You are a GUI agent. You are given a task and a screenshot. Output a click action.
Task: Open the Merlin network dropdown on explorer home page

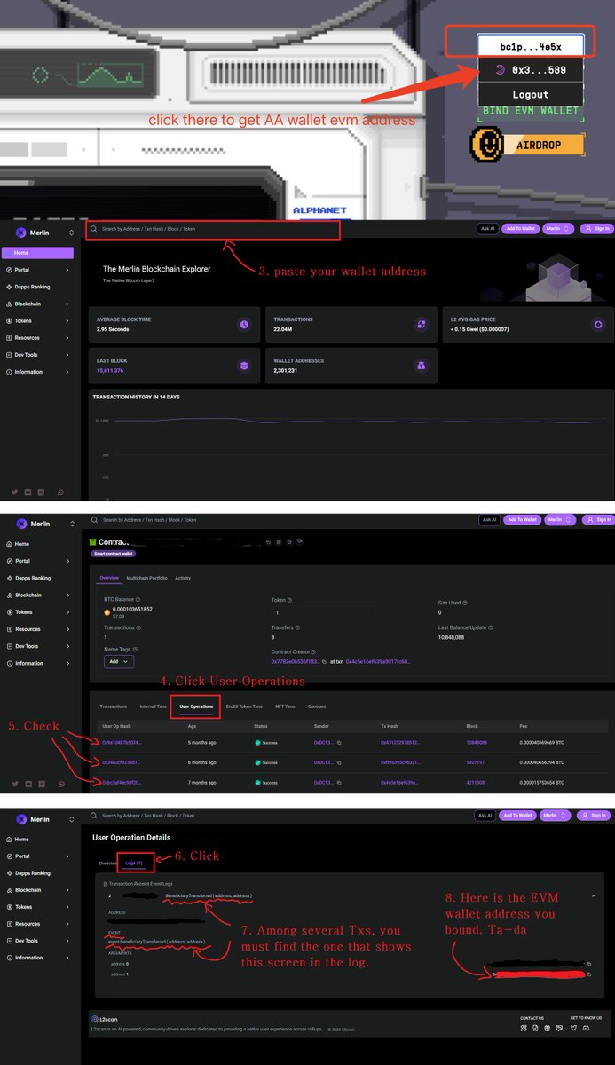pos(557,228)
